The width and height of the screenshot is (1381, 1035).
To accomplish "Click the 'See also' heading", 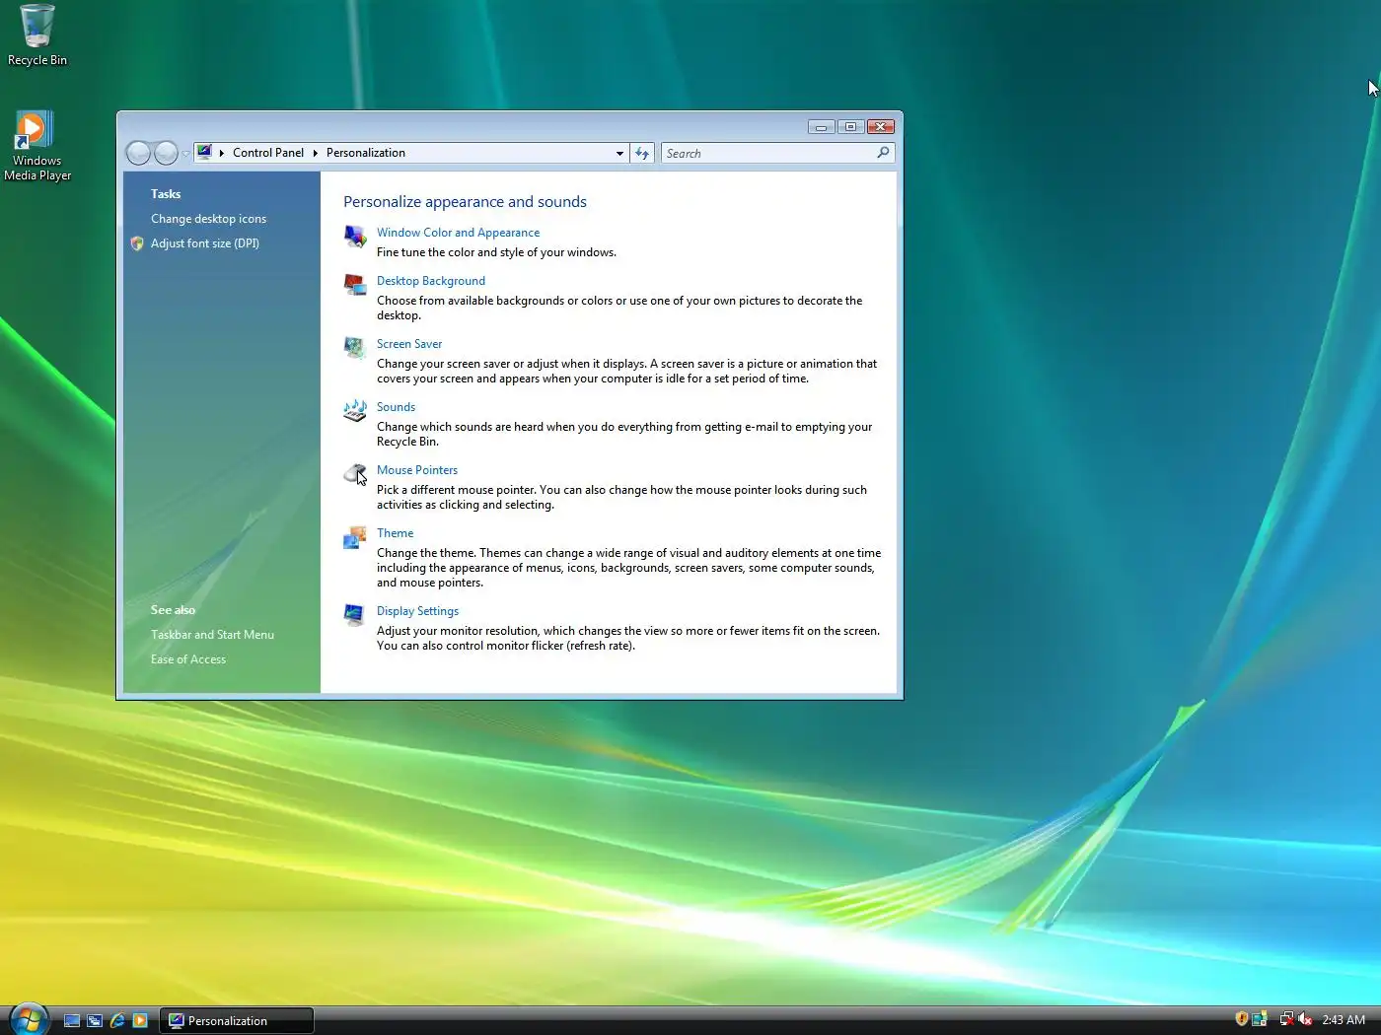I will pos(173,610).
